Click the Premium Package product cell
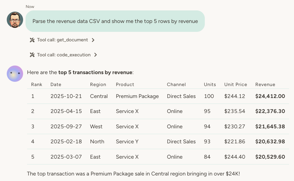The height and width of the screenshot is (181, 294). click(x=137, y=96)
